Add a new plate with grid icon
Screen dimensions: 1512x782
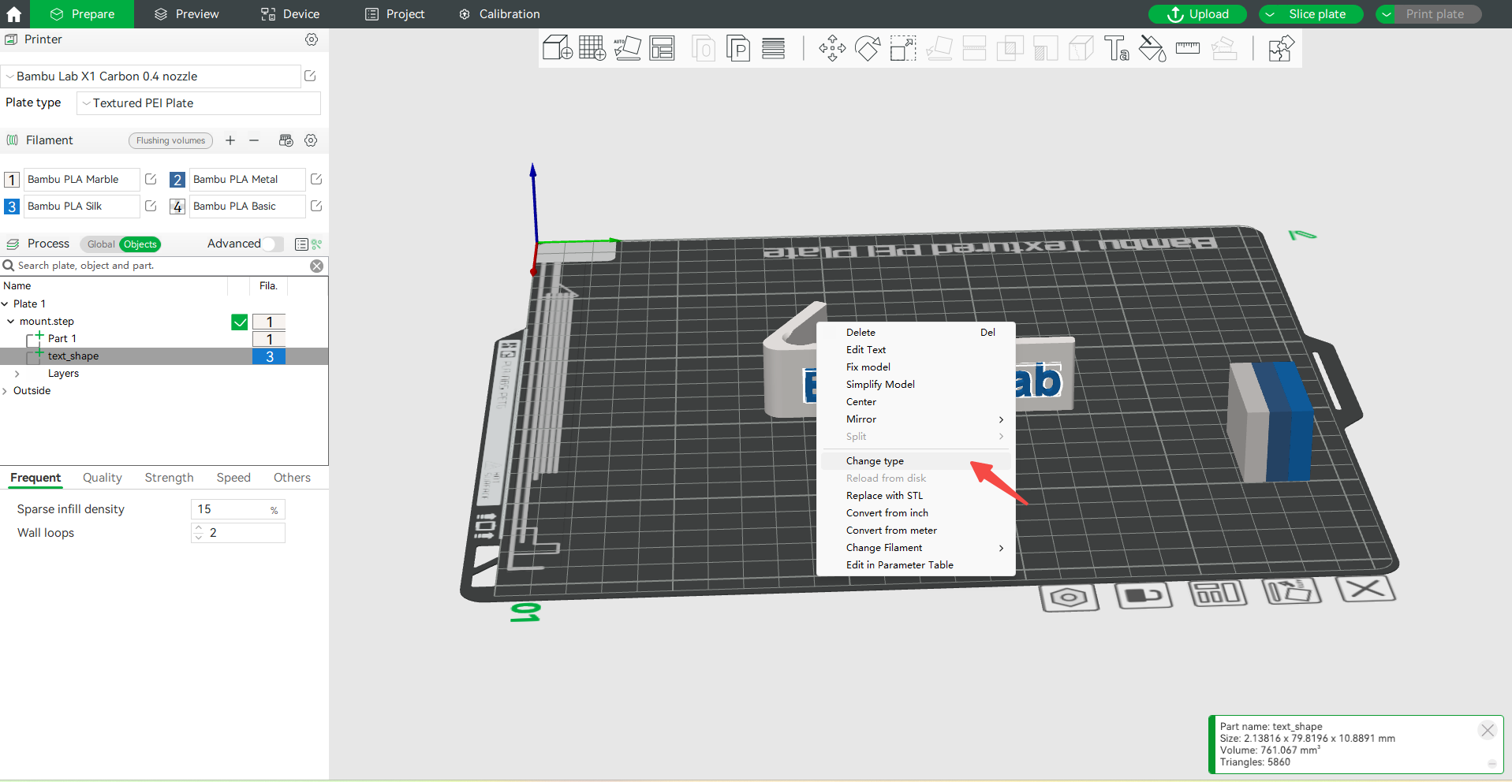point(592,48)
